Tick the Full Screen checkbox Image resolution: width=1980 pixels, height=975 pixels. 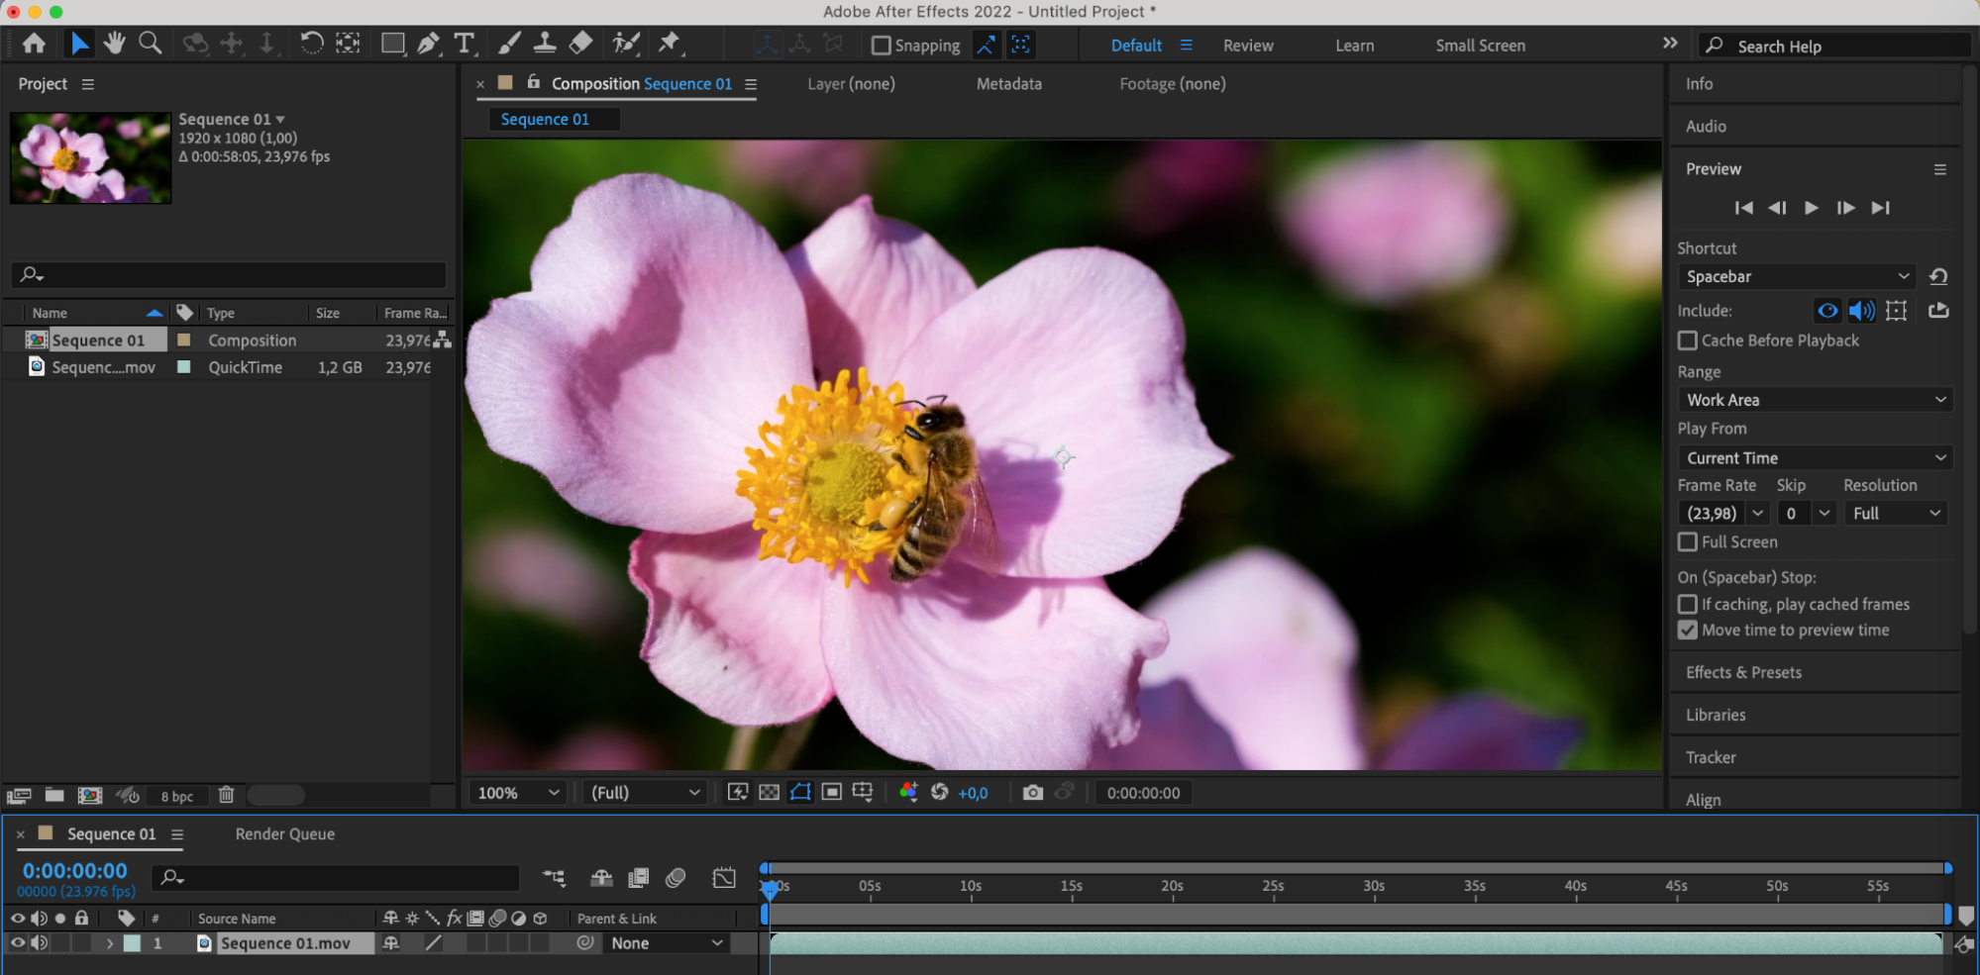(1688, 542)
